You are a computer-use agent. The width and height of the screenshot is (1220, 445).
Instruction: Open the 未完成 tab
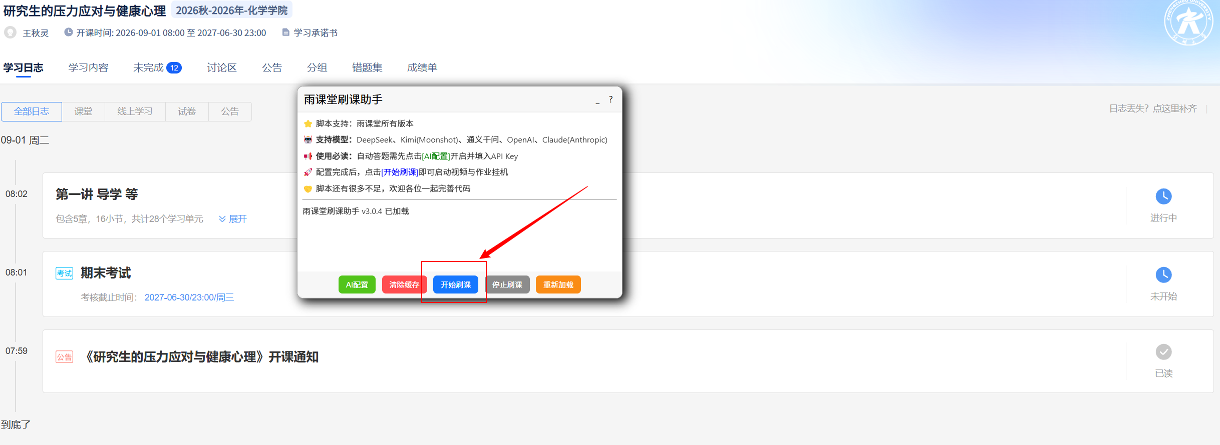tap(148, 67)
